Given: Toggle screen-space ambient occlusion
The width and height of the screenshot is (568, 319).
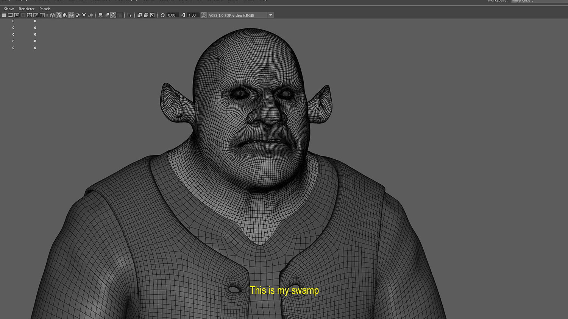Looking at the screenshot, I should [x=100, y=15].
